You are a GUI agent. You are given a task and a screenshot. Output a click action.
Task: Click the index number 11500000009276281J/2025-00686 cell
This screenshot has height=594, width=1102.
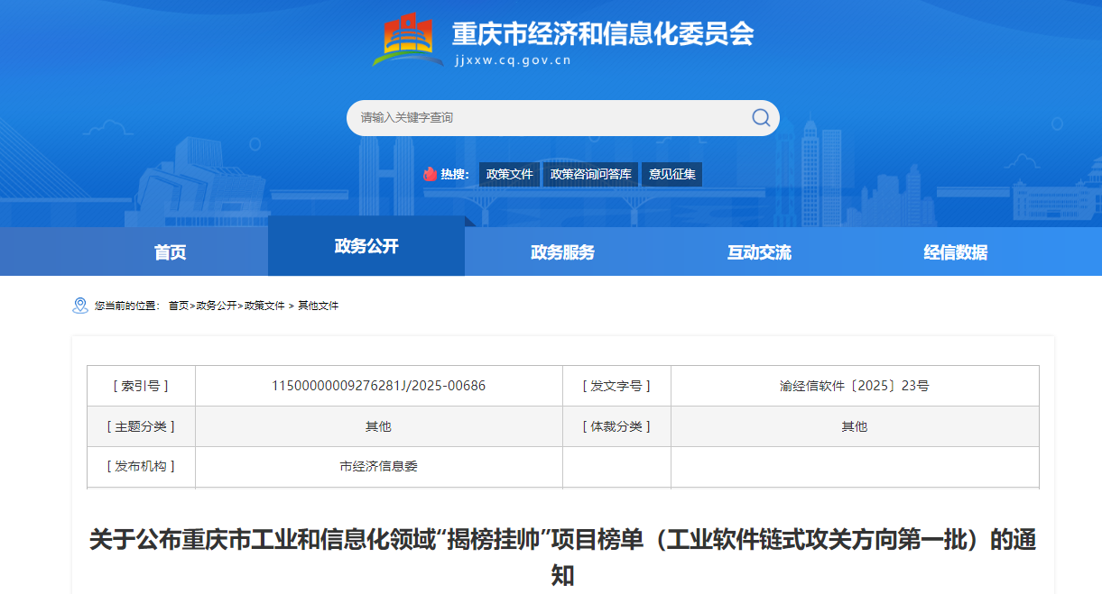click(x=378, y=386)
